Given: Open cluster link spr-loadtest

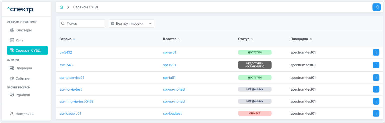Looking at the screenshot, I should (x=172, y=113).
